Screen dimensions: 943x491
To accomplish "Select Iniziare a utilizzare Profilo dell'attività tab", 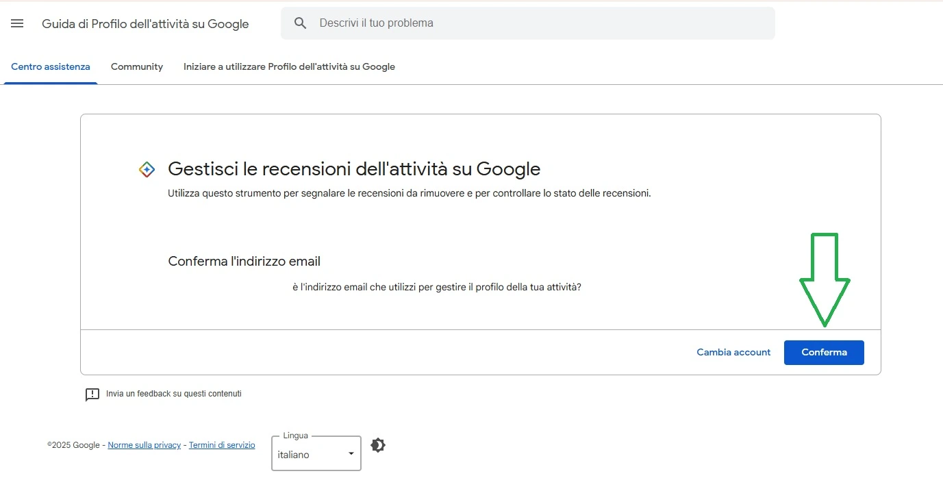I will point(289,67).
